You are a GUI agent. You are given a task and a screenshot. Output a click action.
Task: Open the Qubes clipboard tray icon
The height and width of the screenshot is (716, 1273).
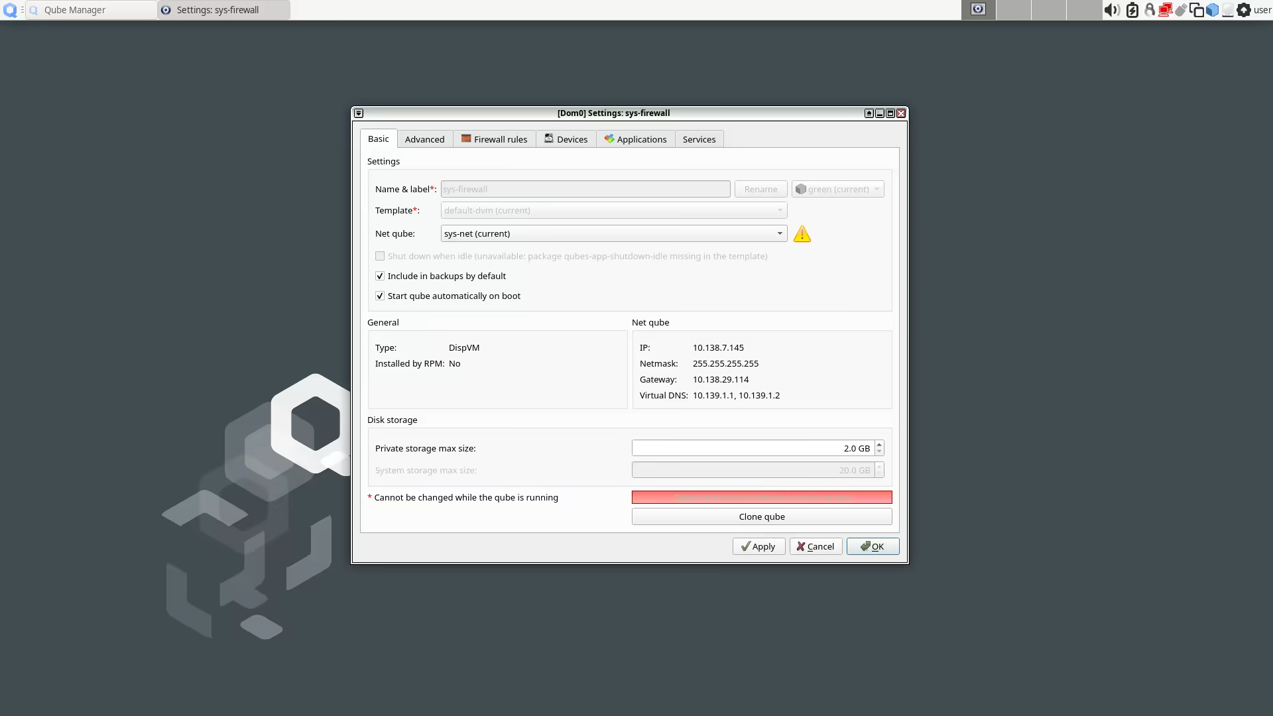tap(1197, 10)
